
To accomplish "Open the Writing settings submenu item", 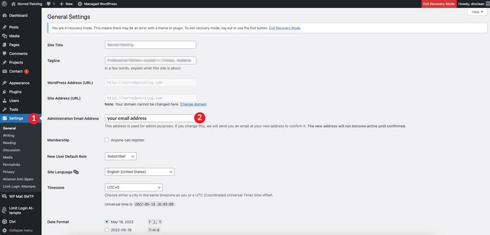I will [x=9, y=136].
